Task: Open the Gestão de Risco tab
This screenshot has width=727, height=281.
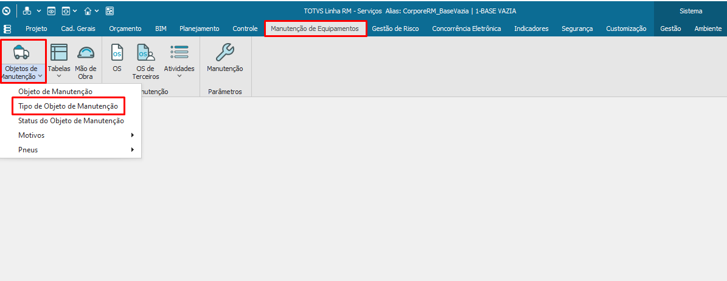Action: click(x=395, y=29)
